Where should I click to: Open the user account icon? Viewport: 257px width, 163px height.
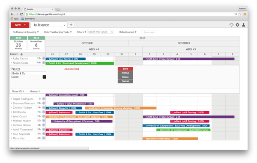[244, 25]
